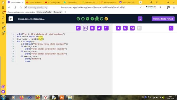Click line 4 for i in range text
Screen dimensions: 177x100
pyautogui.click(x=26, y=41)
